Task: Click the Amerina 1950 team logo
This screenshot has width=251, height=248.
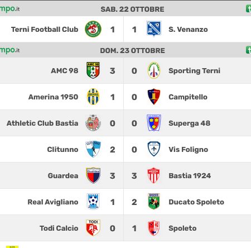Action: [93, 97]
